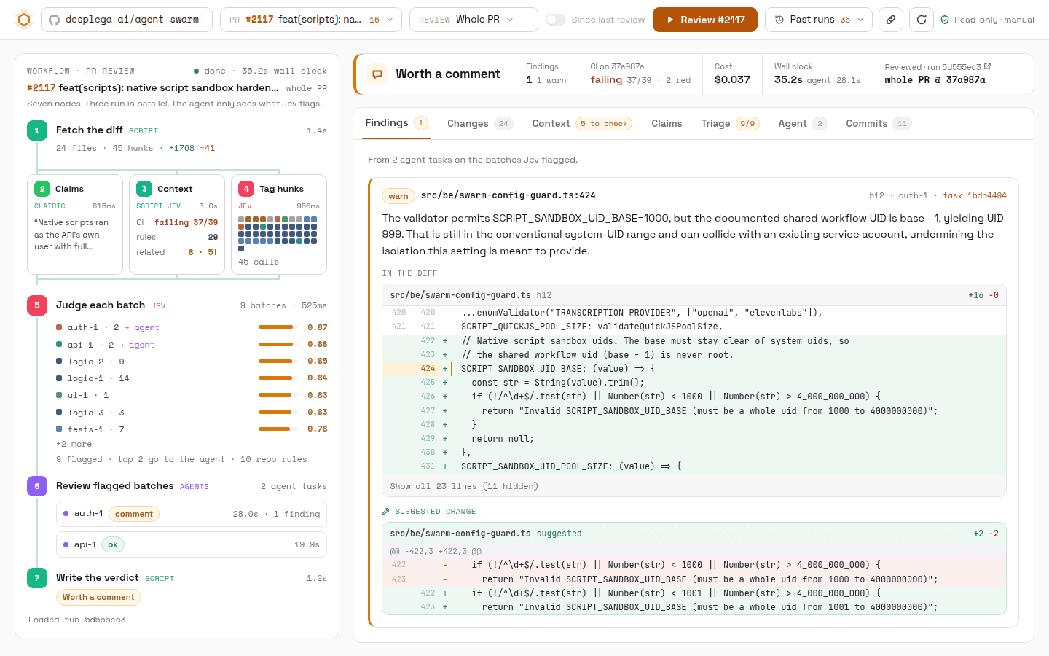Click the shield icon next to Read-only
Image resolution: width=1049 pixels, height=656 pixels.
945,20
